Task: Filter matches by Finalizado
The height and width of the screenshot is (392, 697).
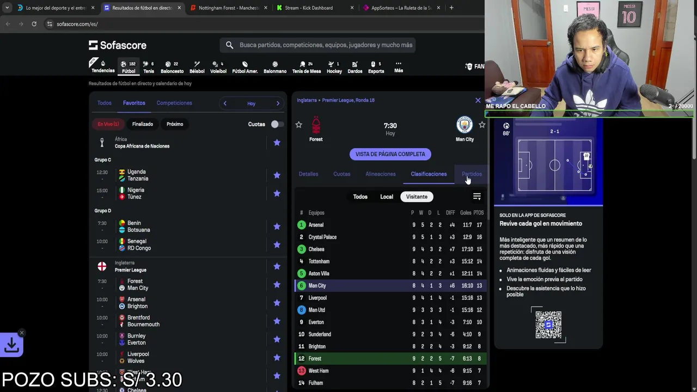Action: coord(143,124)
